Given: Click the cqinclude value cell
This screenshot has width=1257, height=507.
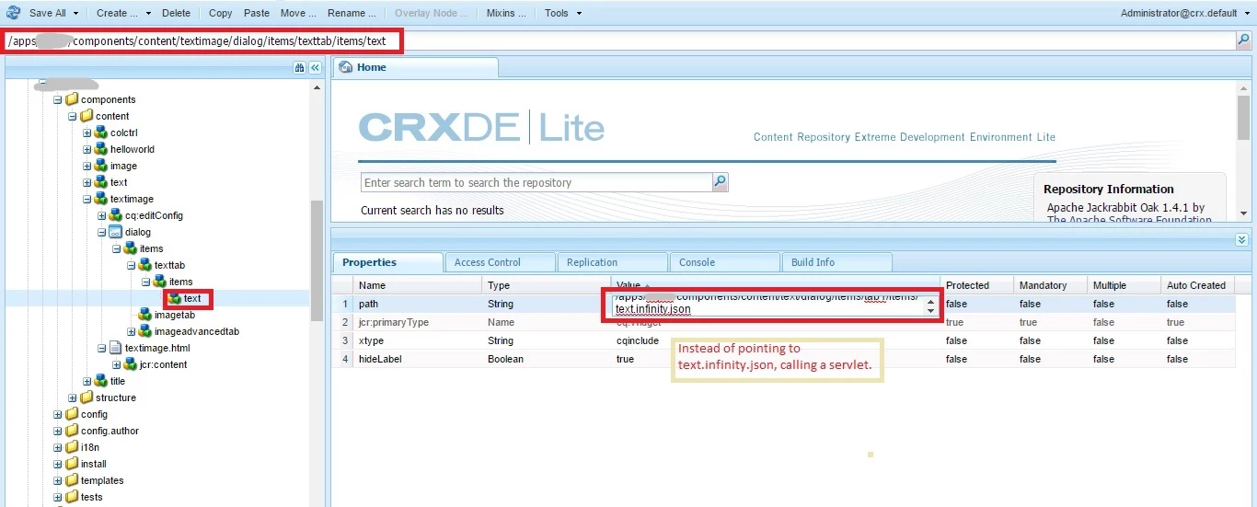Looking at the screenshot, I should (x=776, y=340).
